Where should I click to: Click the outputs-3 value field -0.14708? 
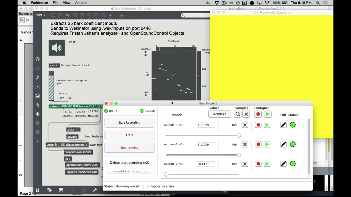(206, 164)
